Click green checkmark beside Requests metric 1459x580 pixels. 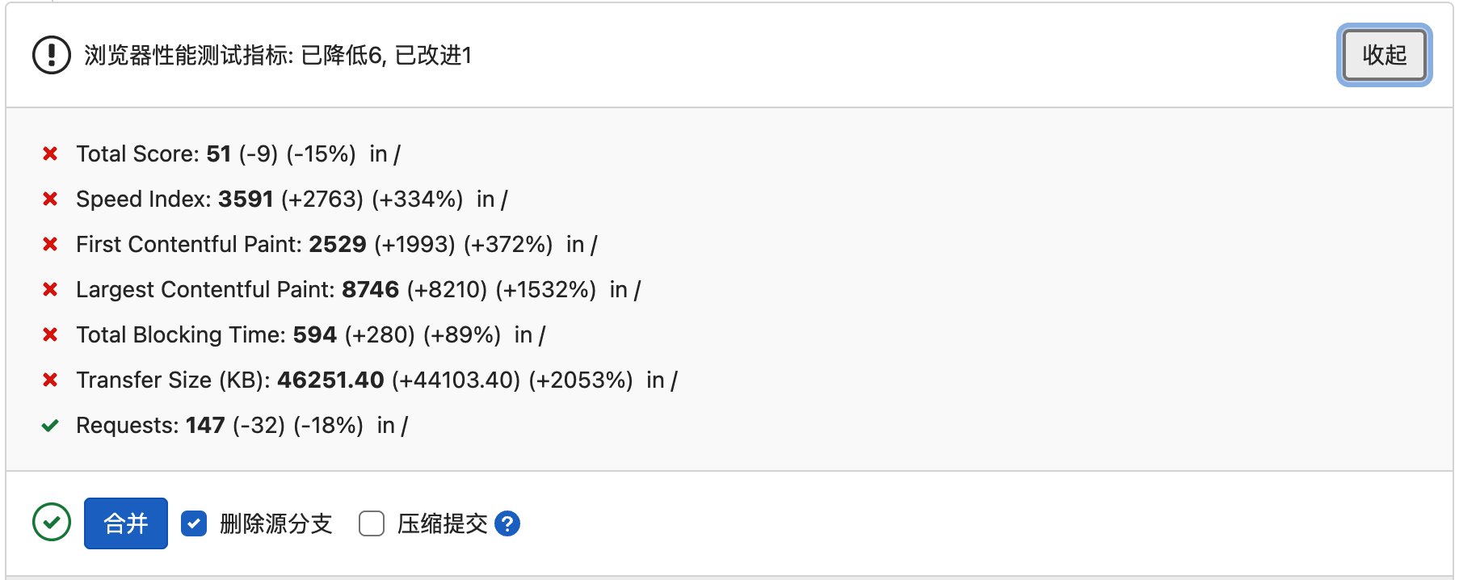coord(50,426)
